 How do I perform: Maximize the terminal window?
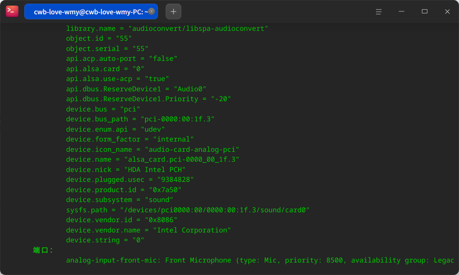[424, 11]
